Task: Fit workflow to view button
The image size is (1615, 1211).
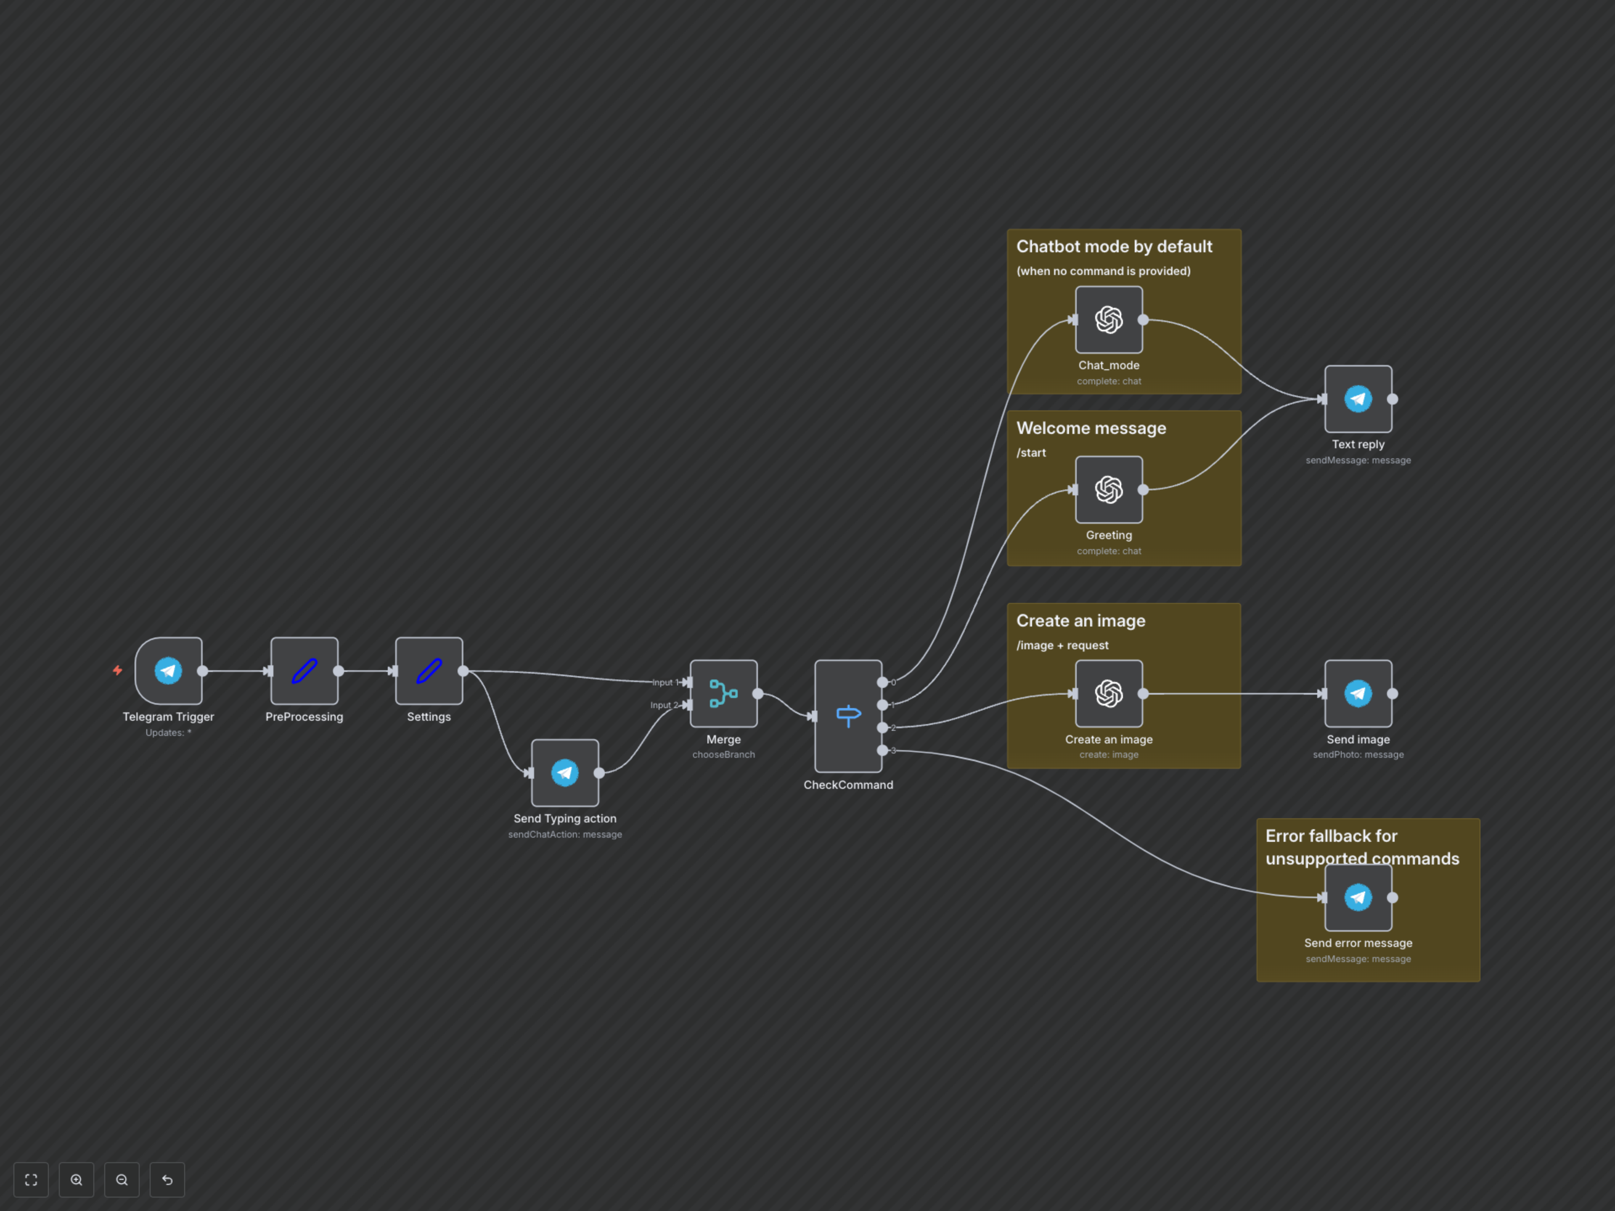Action: (31, 1179)
